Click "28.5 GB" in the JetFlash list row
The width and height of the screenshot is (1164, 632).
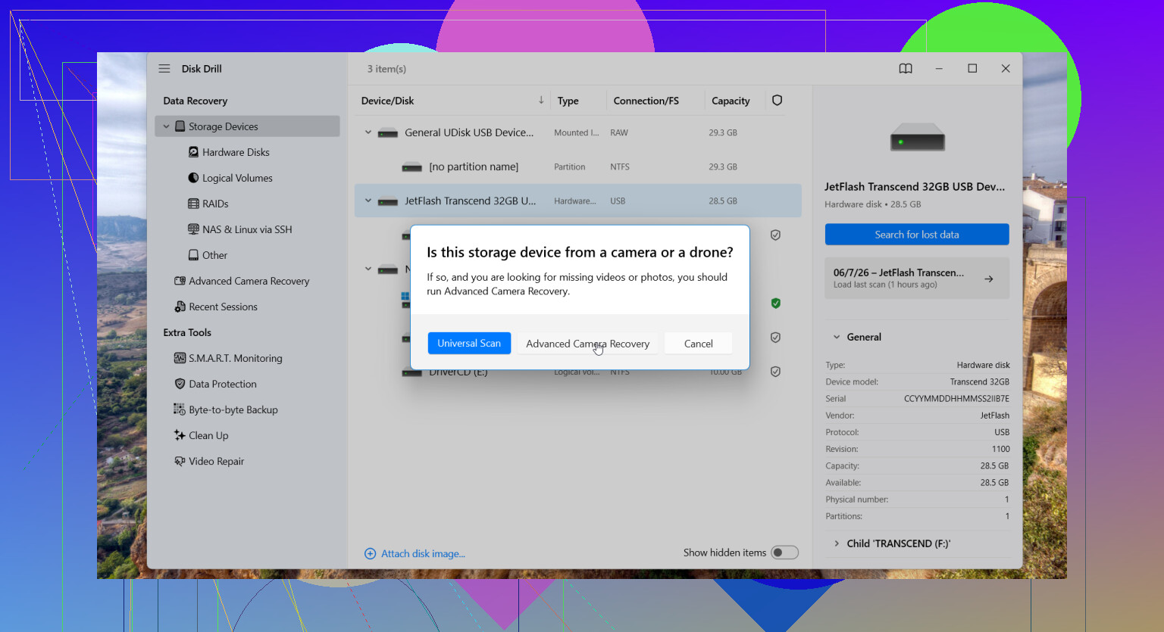pos(723,201)
